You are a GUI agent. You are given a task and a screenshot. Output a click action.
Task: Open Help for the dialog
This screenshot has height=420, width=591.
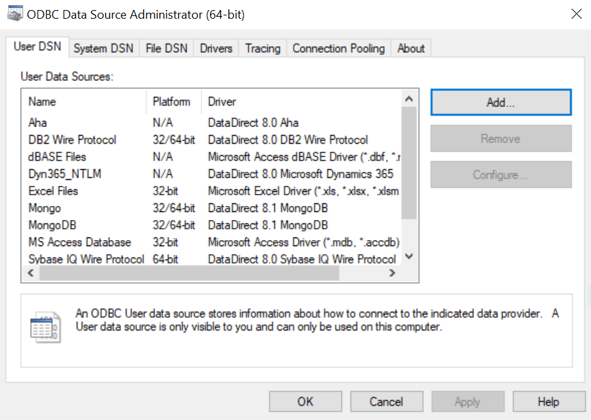click(548, 402)
